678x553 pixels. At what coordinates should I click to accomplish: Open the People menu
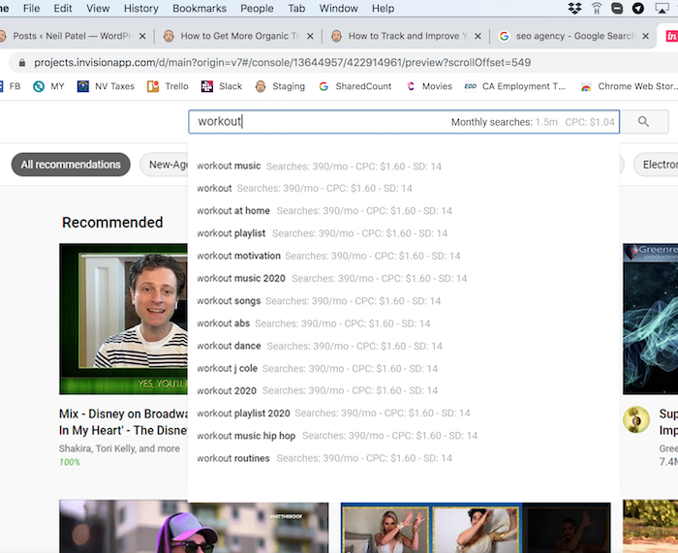(x=257, y=8)
